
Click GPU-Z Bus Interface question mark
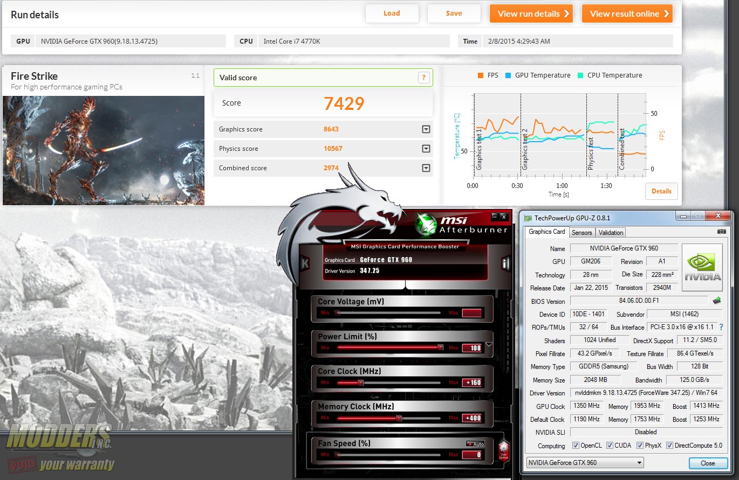coord(721,327)
